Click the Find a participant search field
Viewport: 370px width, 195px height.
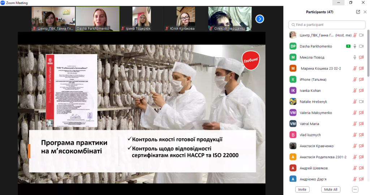pos(327,25)
